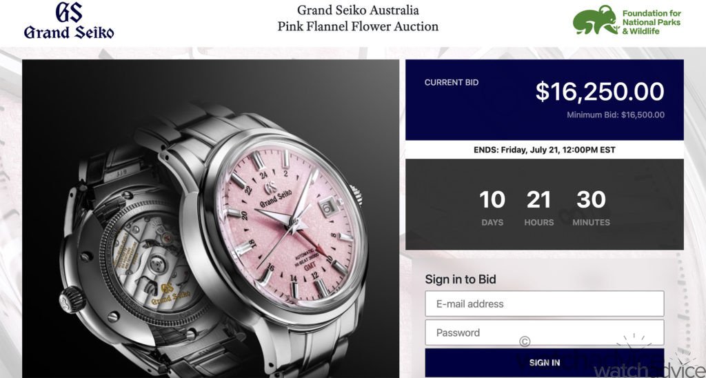706x378 pixels.
Task: Click the Pink Flannel Flower Auction title
Action: [x=358, y=26]
